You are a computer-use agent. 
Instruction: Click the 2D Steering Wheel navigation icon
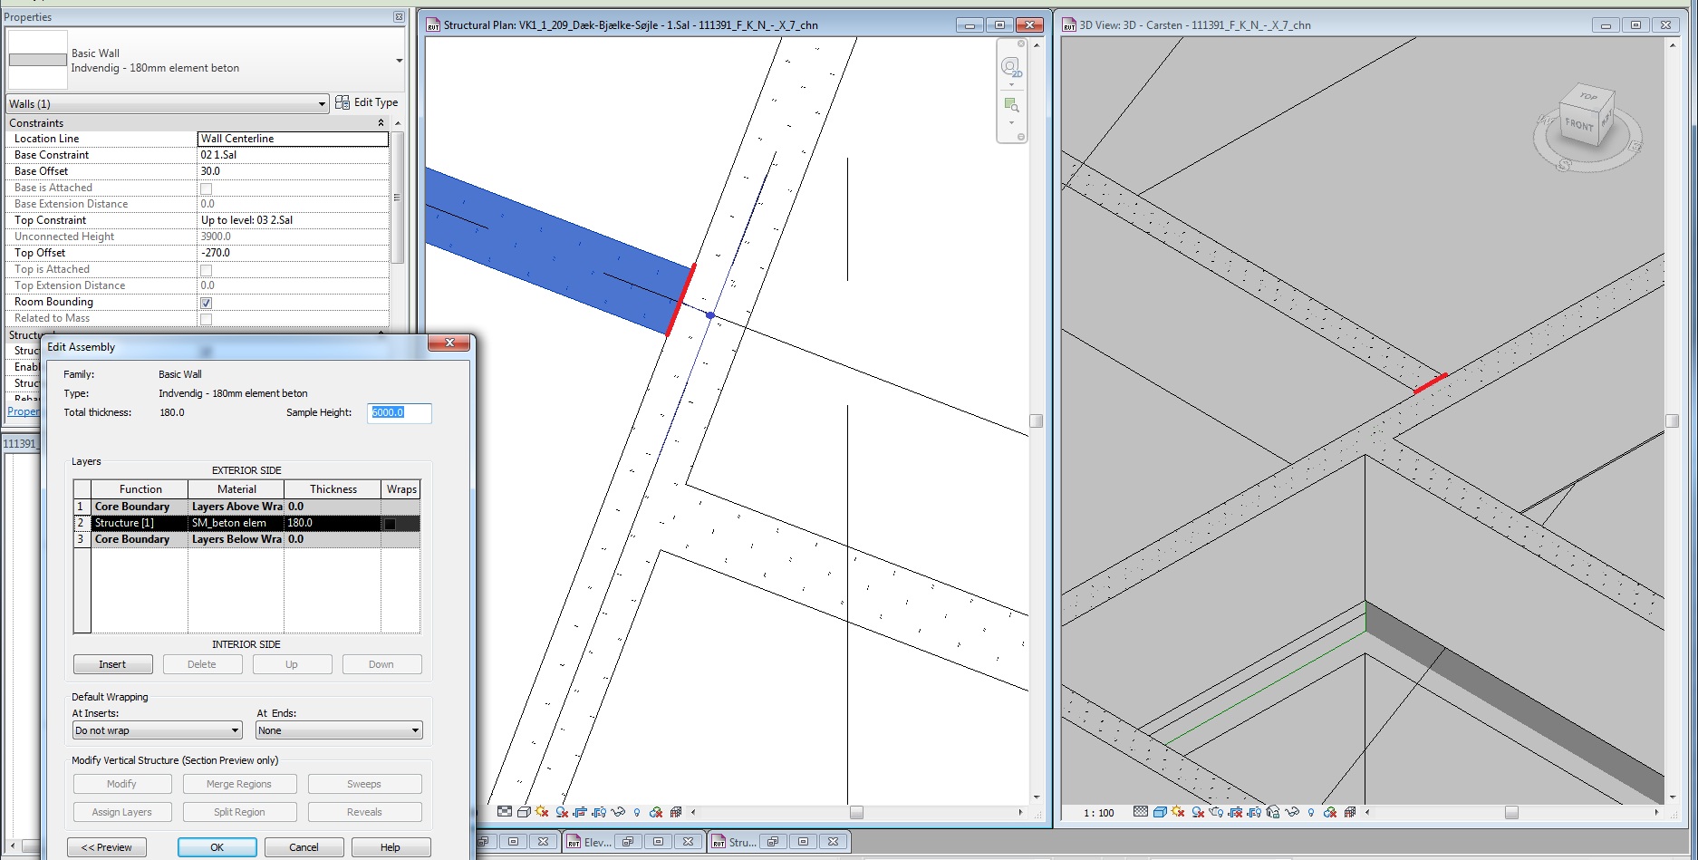coord(1010,67)
